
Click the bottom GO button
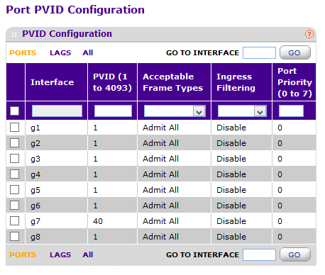[x=295, y=254]
